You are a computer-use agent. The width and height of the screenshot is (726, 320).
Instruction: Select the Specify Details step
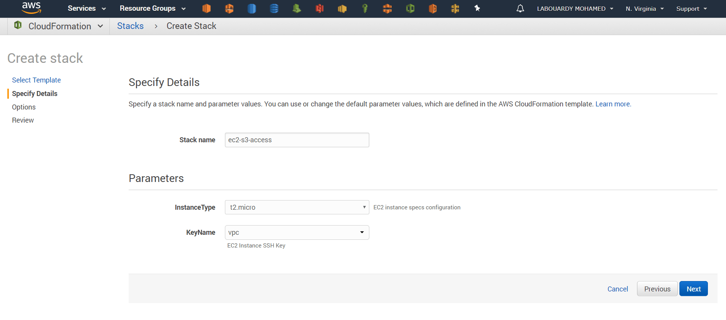point(35,94)
